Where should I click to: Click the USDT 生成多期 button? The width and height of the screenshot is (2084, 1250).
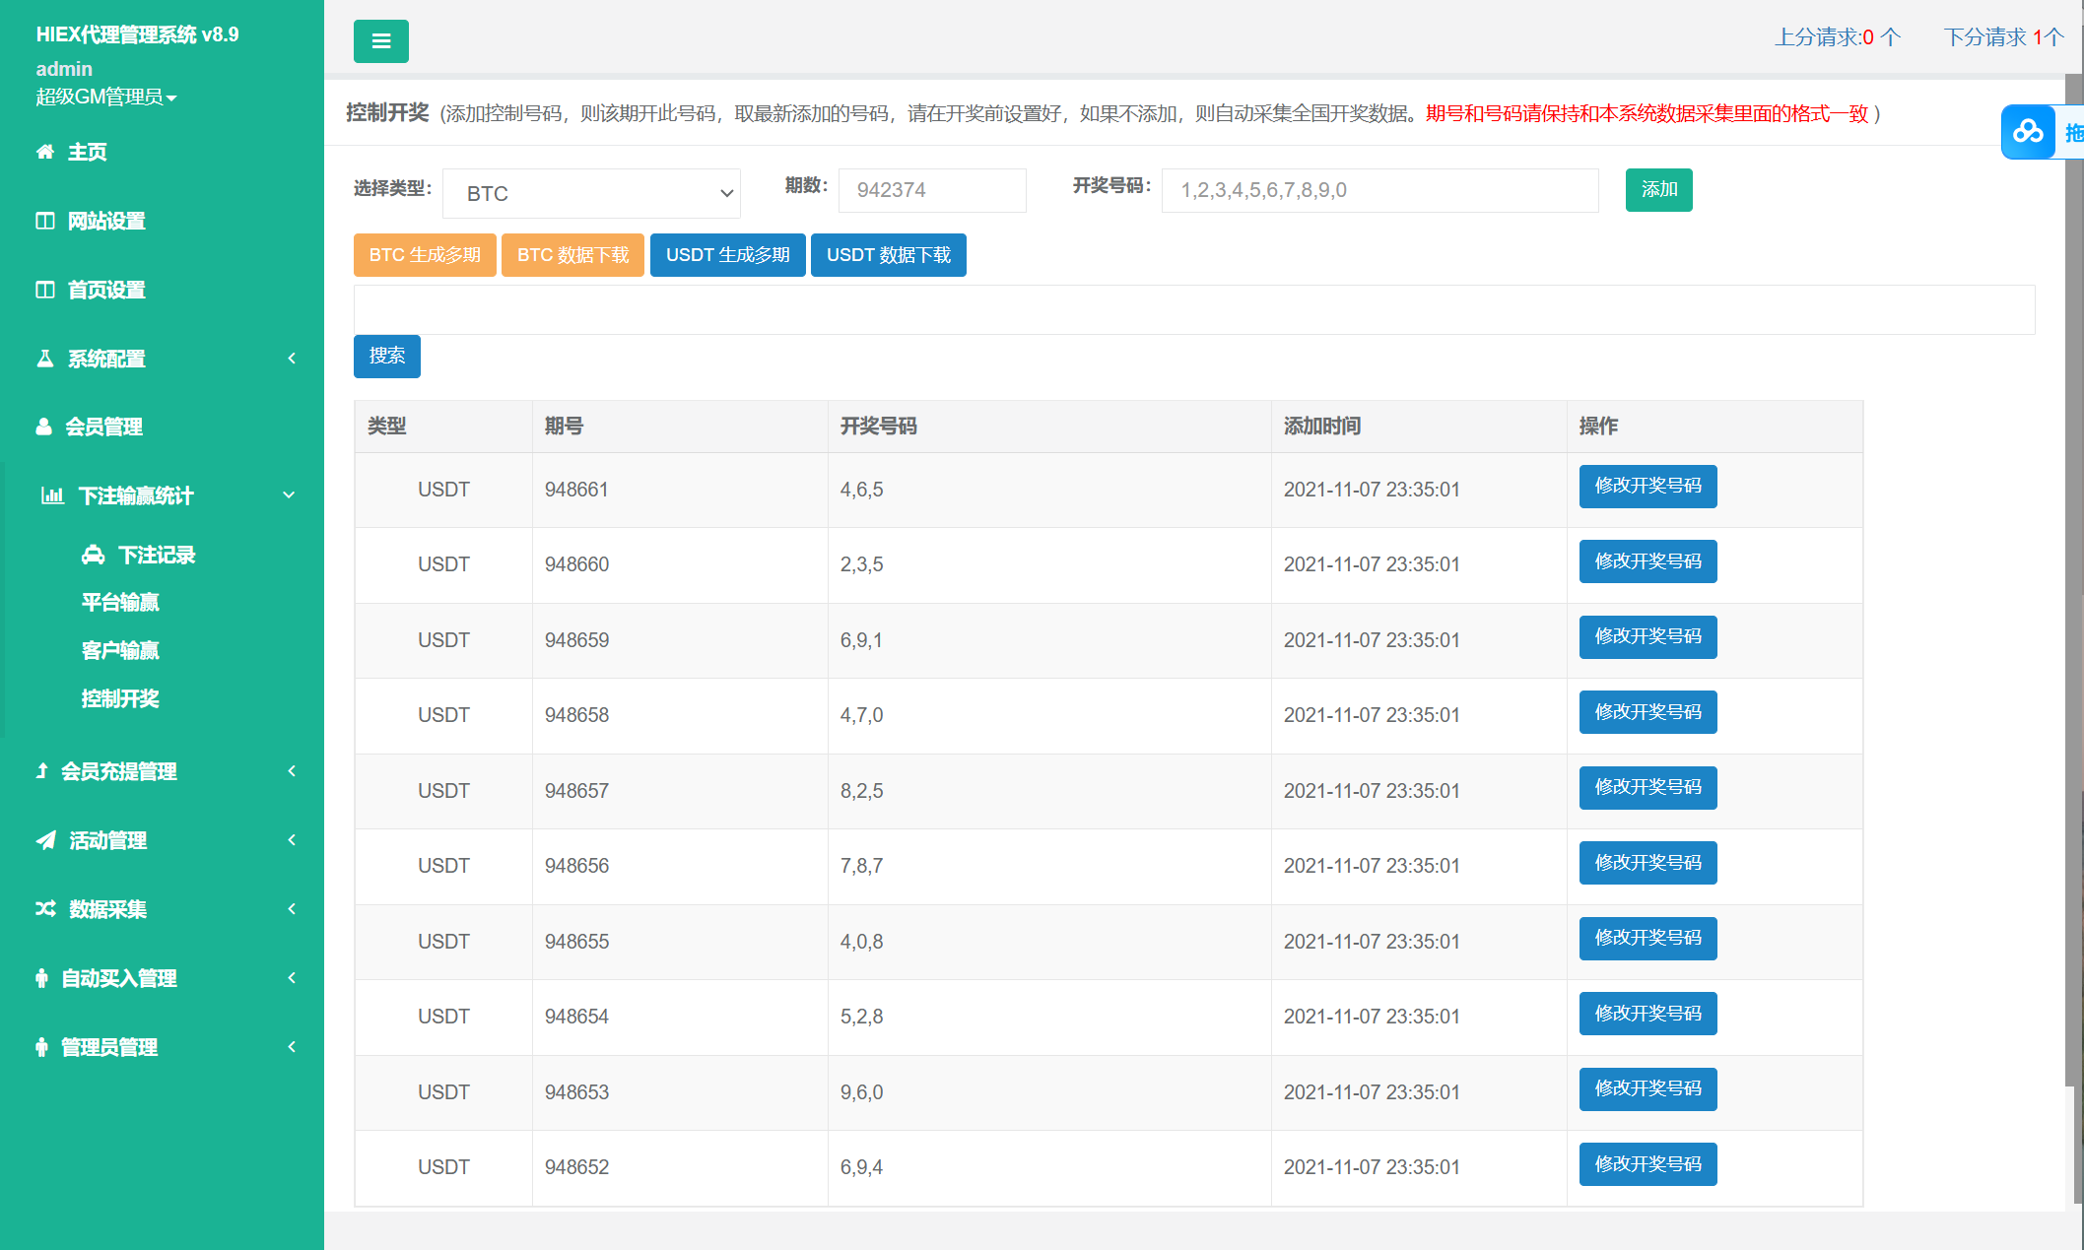coord(728,255)
